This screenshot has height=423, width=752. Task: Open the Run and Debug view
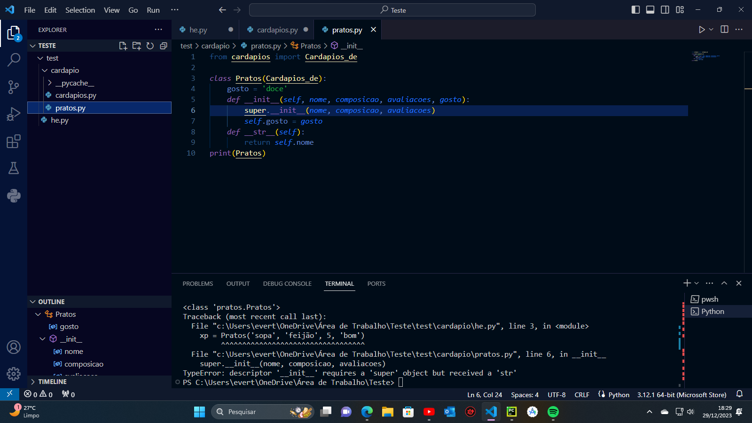[x=14, y=114]
